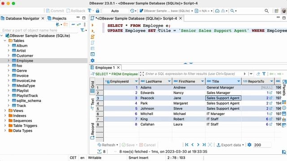Select row number 6 header
Viewport: 287px width, 161px height.
(100, 114)
